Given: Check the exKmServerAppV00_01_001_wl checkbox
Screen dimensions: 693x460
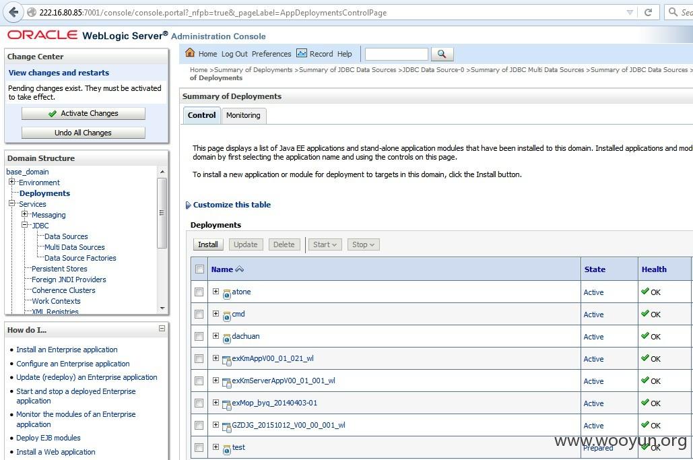Looking at the screenshot, I should tap(199, 381).
